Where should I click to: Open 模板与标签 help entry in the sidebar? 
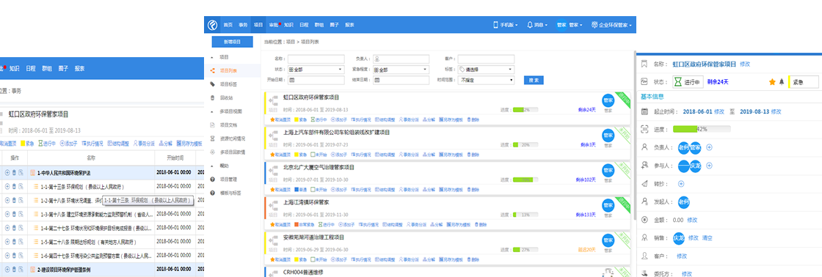click(x=230, y=193)
